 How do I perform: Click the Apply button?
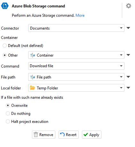click(91, 134)
